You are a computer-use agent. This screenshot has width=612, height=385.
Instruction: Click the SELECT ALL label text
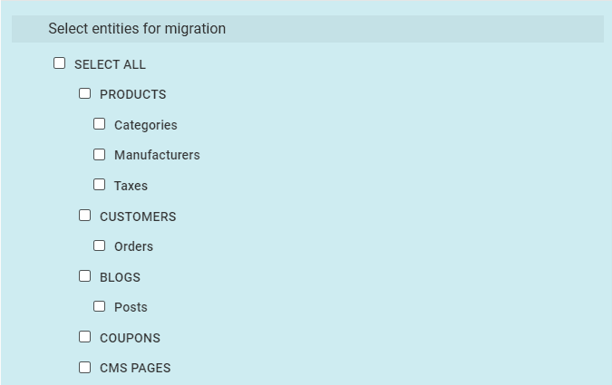[x=110, y=64]
